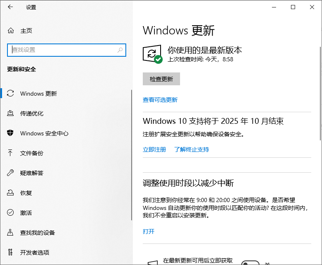Click the back arrow in the Settings header
This screenshot has height=265, width=322.
tap(10, 7)
